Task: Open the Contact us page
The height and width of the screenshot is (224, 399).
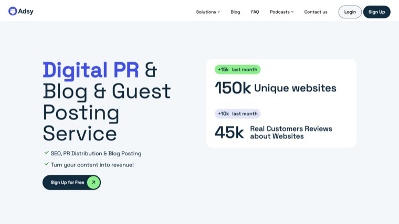Action: (x=316, y=12)
